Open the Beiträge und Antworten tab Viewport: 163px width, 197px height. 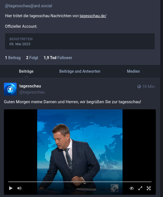click(x=80, y=71)
